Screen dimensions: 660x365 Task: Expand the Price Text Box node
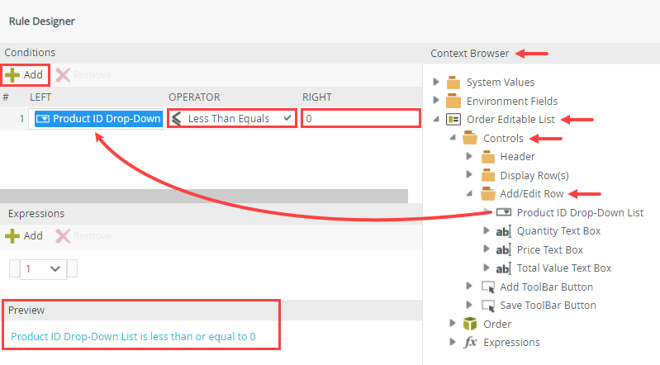(x=487, y=249)
